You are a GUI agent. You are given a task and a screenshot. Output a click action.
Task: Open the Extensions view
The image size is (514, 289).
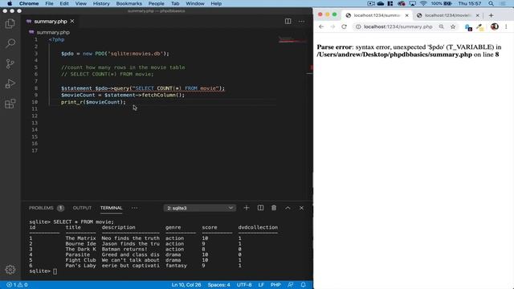(10, 104)
